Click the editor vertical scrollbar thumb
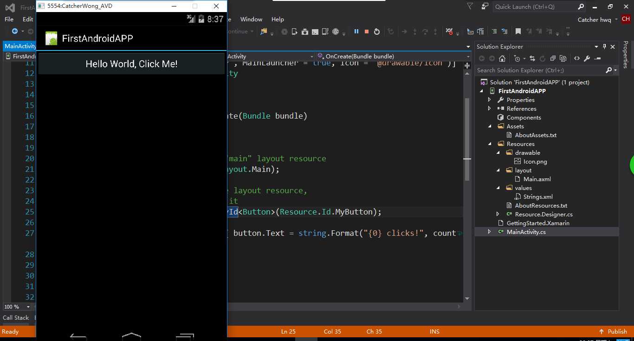This screenshot has width=634, height=341. [x=467, y=139]
